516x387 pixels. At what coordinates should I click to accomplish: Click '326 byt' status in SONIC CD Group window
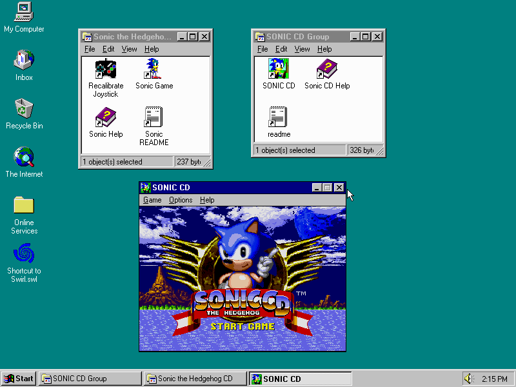(x=362, y=150)
